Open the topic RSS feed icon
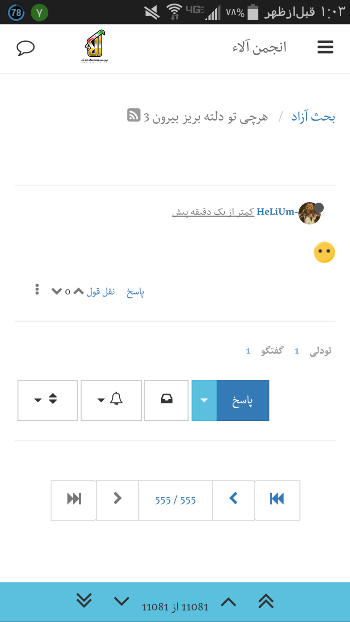This screenshot has width=350, height=622. tap(134, 115)
